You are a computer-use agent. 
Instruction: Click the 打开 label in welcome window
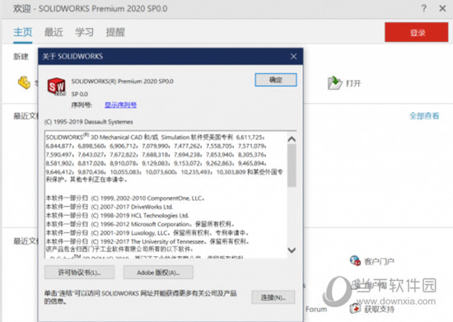pos(353,83)
